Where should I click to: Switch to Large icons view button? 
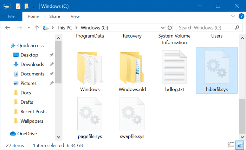pos(240,145)
